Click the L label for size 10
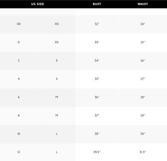Screen dimensions: 167x161 57,134
